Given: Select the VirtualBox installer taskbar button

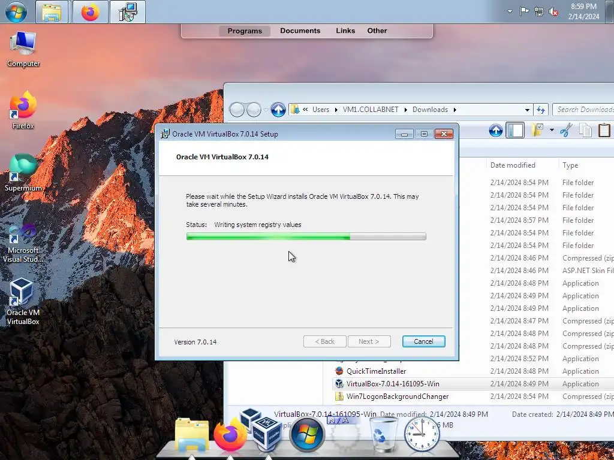Looking at the screenshot, I should 128,12.
